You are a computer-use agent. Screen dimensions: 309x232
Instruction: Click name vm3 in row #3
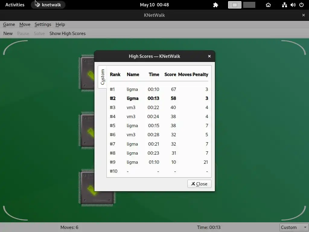[x=131, y=108]
